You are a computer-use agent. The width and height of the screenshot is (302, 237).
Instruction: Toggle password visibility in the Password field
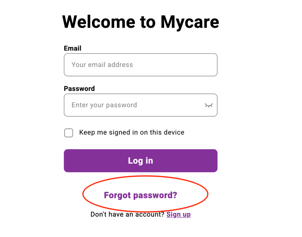click(x=209, y=105)
